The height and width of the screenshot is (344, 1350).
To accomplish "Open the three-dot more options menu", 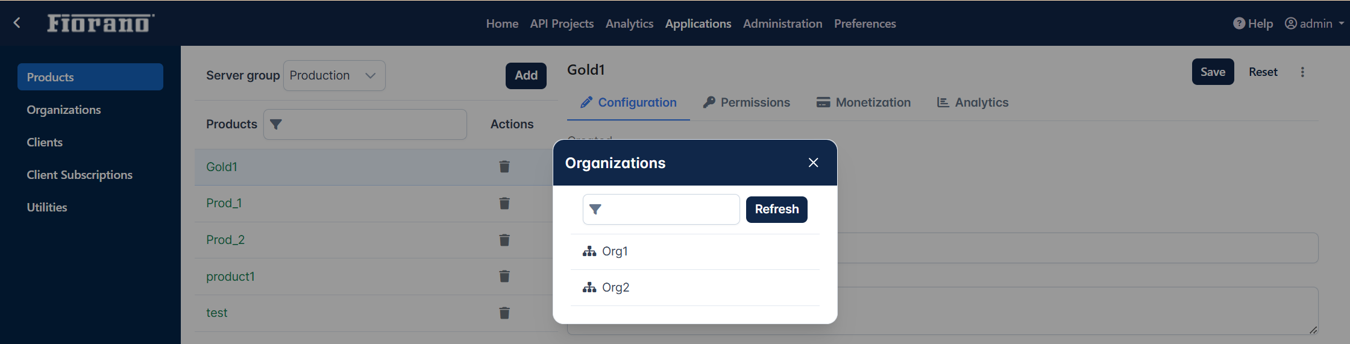I will (x=1302, y=72).
